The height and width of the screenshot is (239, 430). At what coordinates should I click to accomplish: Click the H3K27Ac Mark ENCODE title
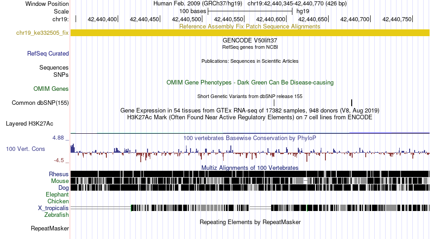[250, 117]
